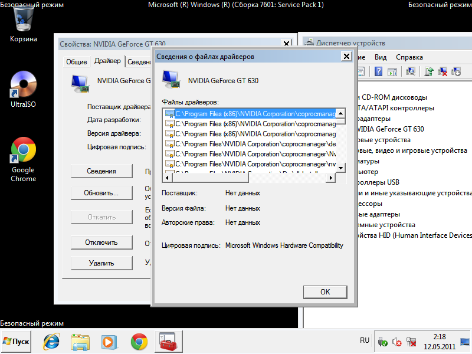Close the Сведения о файлах драйверов dialog

(346, 56)
